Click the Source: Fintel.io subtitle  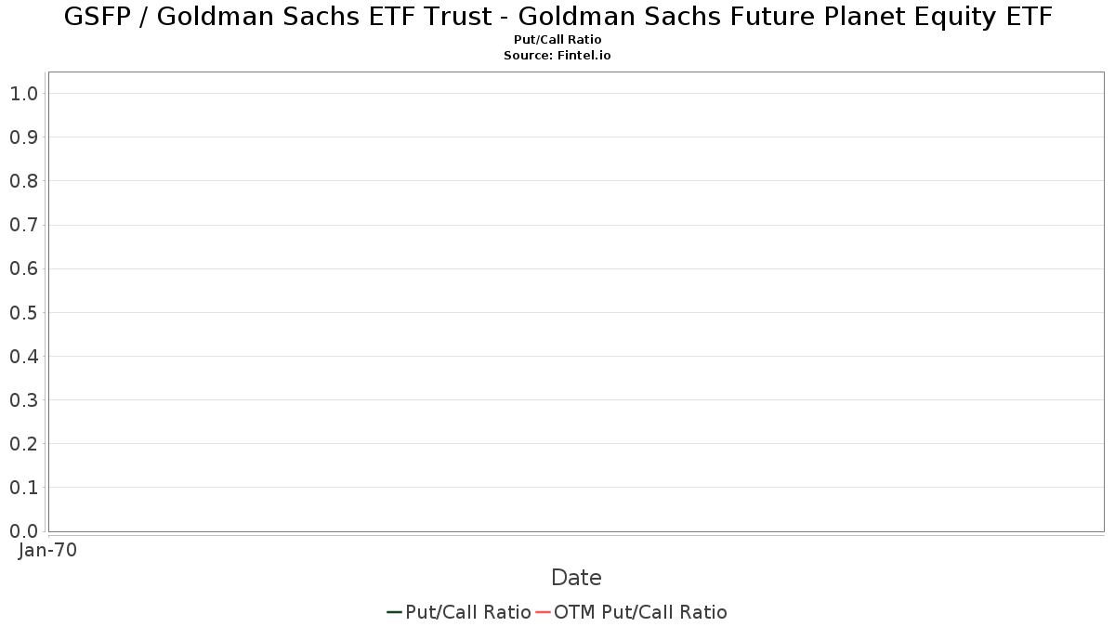557,56
